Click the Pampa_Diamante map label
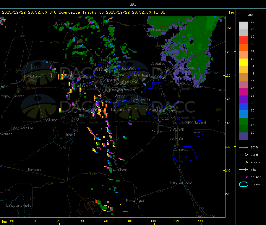 12,96
